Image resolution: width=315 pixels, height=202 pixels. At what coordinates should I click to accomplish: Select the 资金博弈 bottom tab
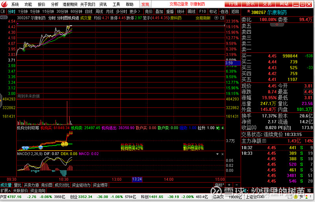point(100,185)
